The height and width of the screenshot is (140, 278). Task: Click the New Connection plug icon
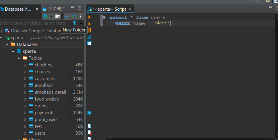(45, 16)
